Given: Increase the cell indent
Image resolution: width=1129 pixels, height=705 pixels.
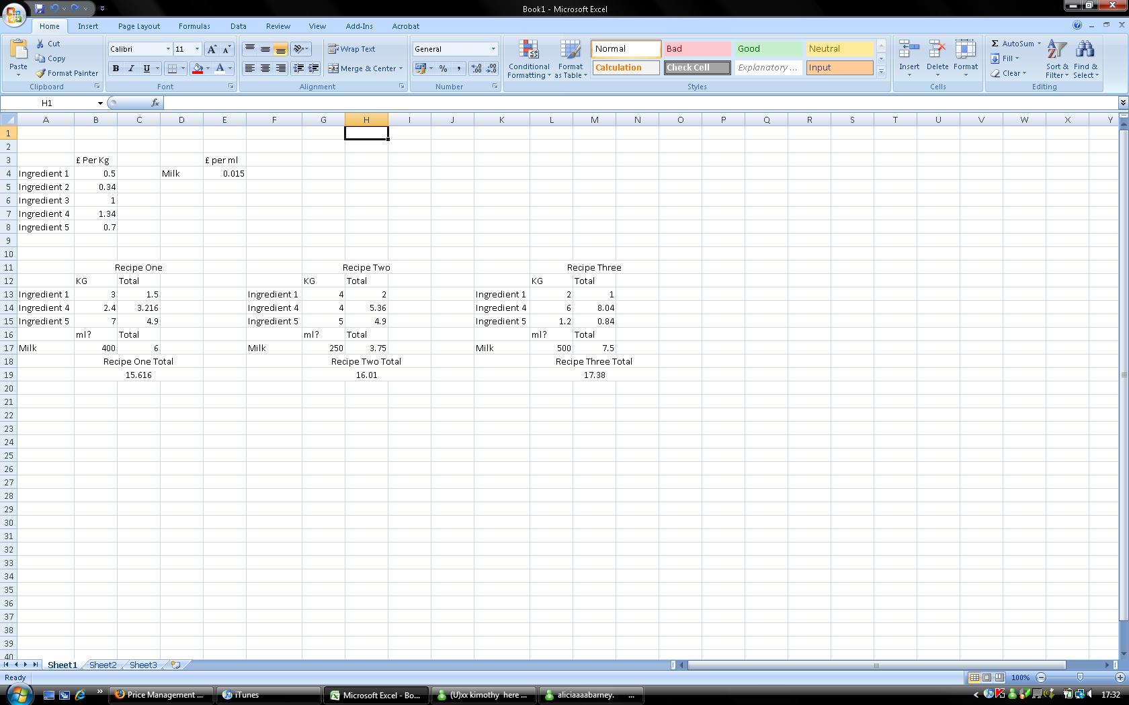Looking at the screenshot, I should [x=313, y=68].
